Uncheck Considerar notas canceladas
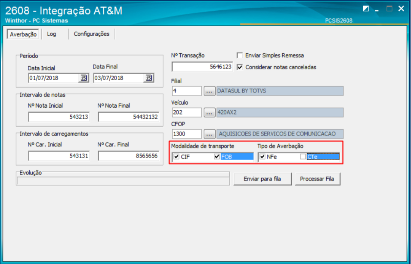Screen dimensions: 411x264 pyautogui.click(x=240, y=67)
